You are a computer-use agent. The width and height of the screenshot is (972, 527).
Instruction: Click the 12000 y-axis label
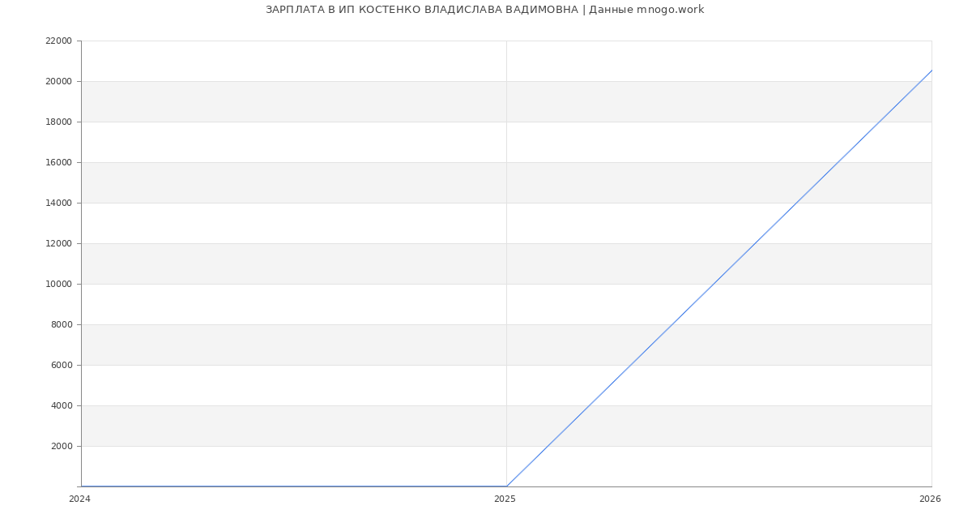[58, 243]
